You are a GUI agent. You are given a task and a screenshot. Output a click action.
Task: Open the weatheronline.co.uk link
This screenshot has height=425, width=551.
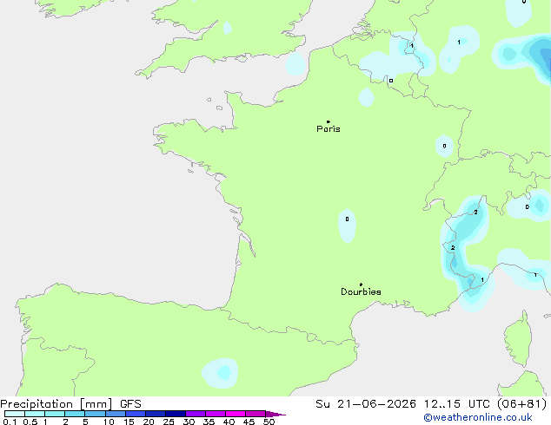coord(478,417)
